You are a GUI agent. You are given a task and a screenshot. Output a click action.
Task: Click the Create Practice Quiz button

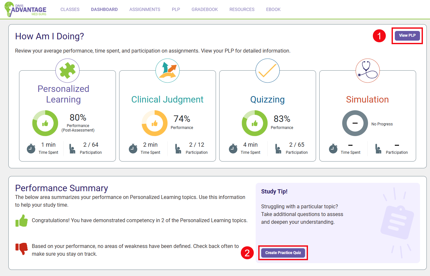[x=283, y=253]
